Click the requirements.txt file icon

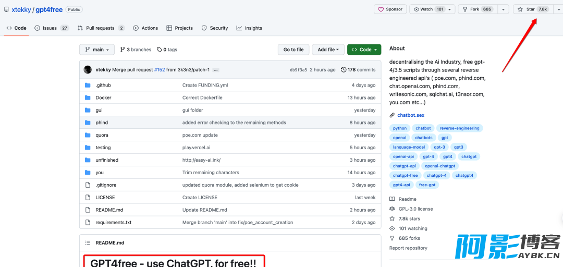88,223
